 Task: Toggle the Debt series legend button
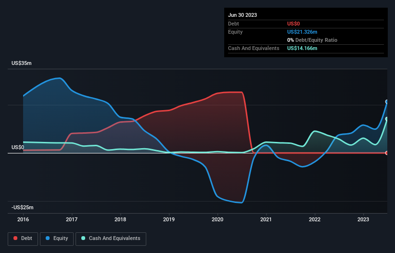(x=23, y=239)
